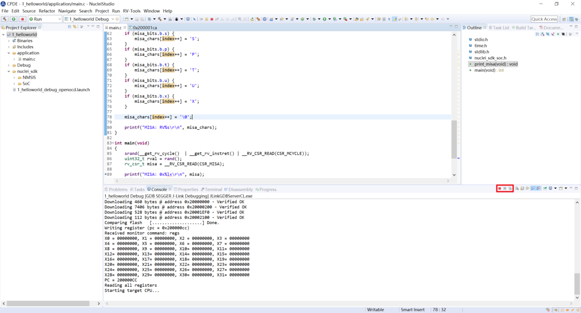Click the Pin Console icon
This screenshot has width=581, height=313.
[545, 188]
